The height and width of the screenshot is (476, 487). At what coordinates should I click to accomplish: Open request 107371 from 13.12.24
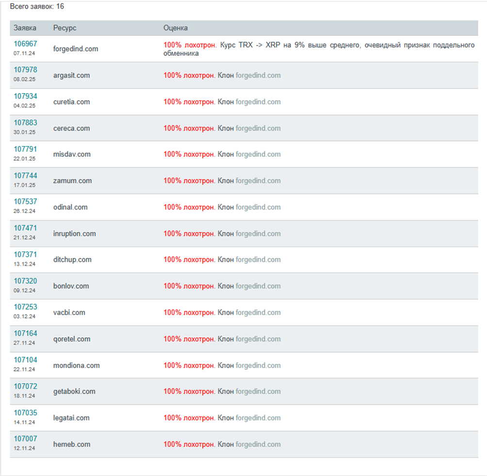25,254
